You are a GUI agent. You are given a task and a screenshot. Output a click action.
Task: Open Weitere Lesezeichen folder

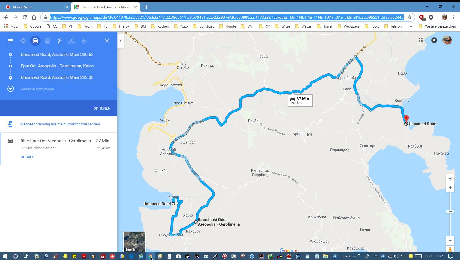click(x=437, y=26)
